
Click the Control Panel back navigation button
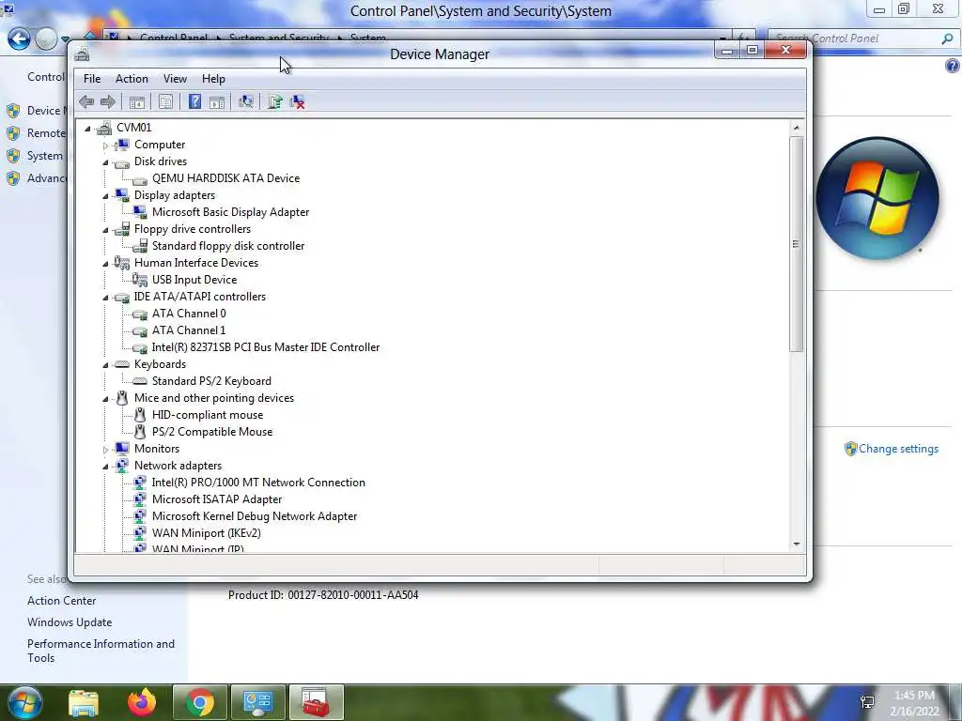(x=19, y=39)
